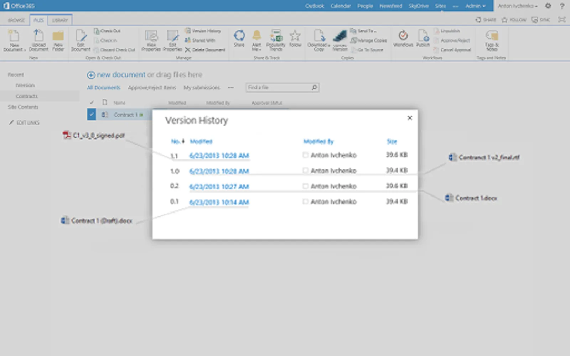Viewport: 570px width, 356px height.
Task: Tick the checkbox for version 1.0 Anton Ivchenko
Action: click(x=305, y=171)
